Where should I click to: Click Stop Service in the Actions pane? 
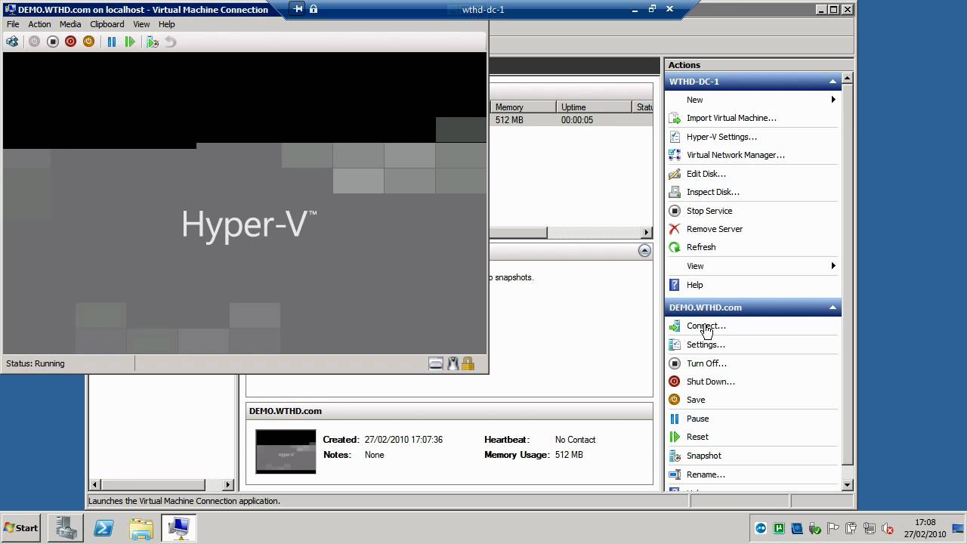(709, 211)
